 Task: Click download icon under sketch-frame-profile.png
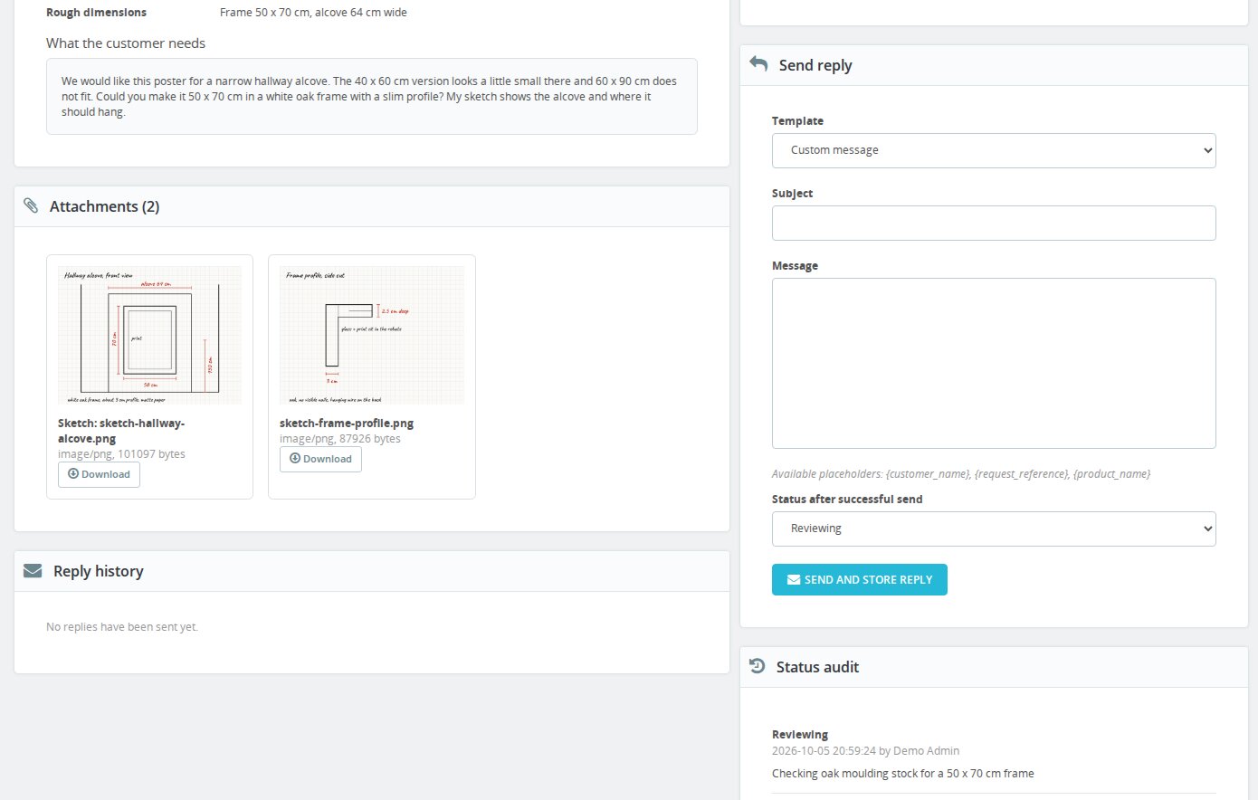point(295,459)
